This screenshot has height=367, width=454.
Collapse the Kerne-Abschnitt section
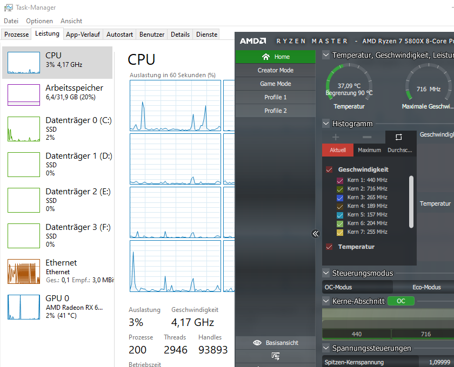[326, 301]
